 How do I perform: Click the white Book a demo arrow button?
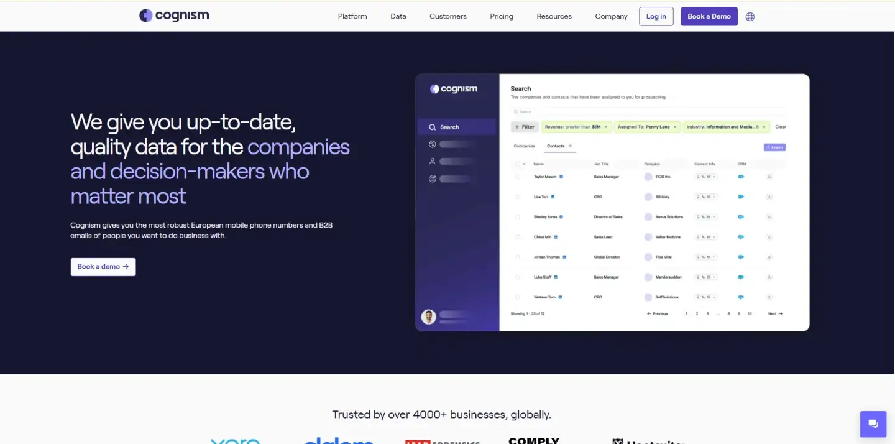click(103, 267)
